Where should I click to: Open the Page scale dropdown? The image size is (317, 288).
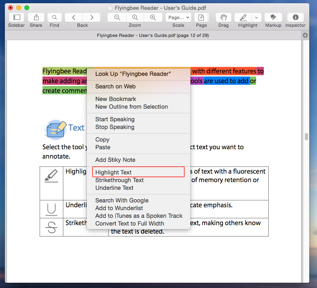[178, 17]
